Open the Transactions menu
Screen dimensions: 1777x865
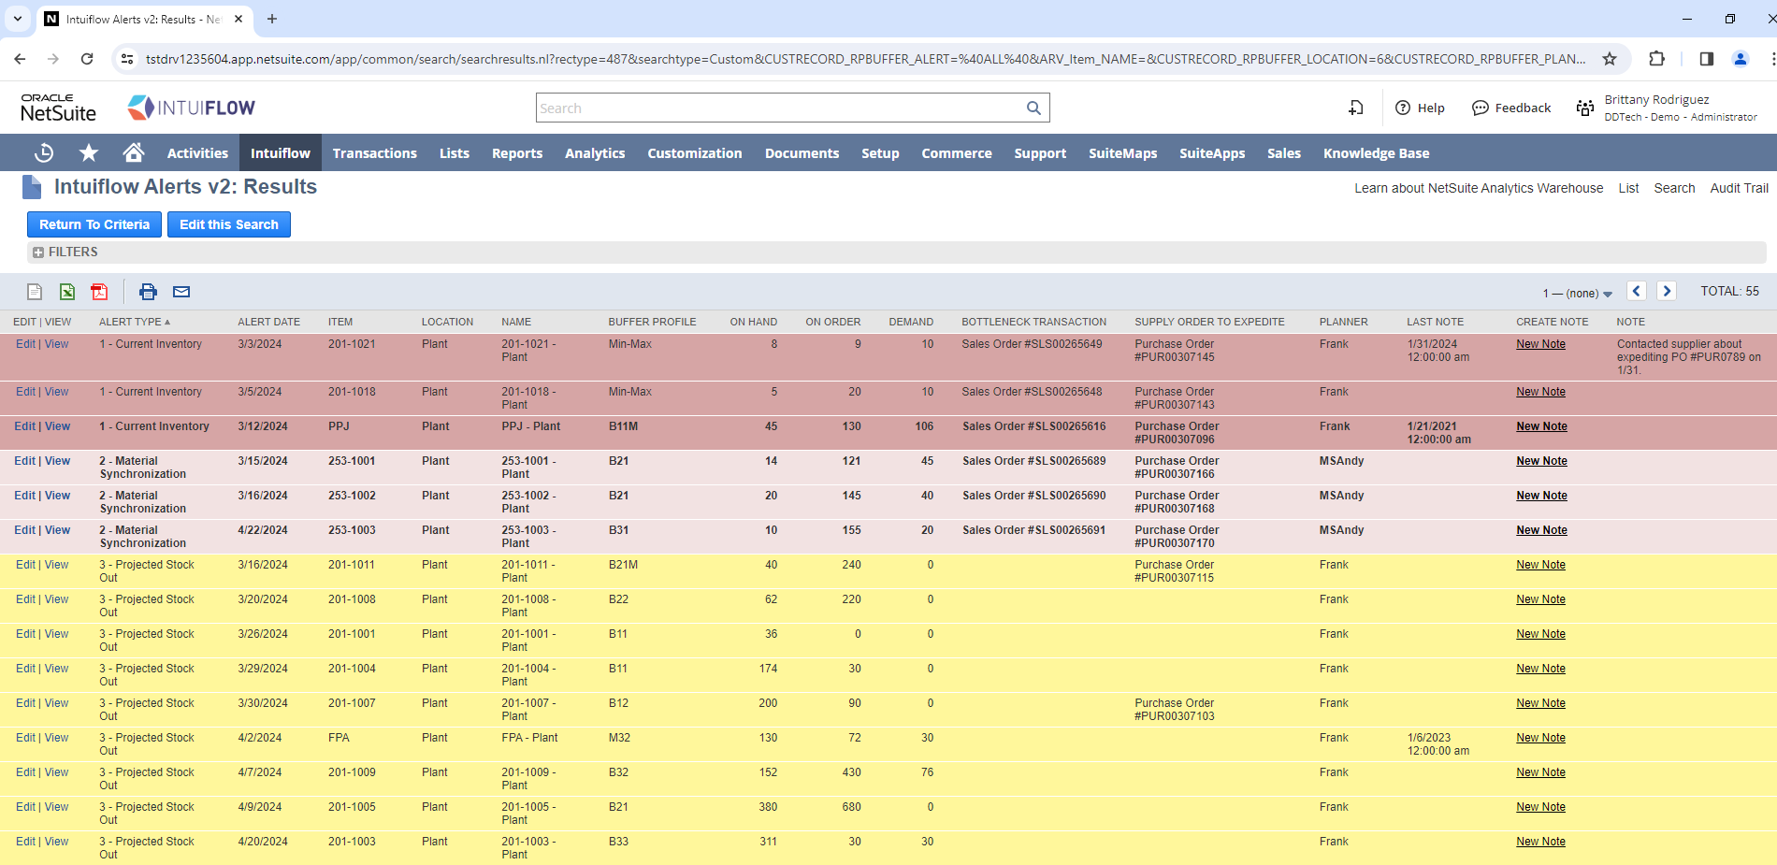374,153
